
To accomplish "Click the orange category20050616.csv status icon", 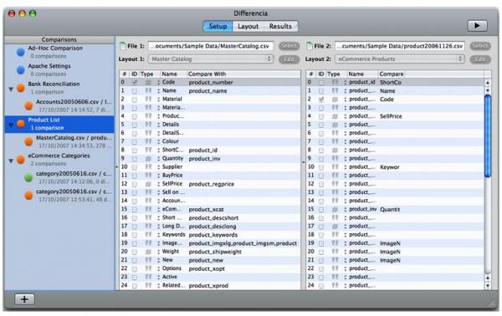I will (28, 195).
